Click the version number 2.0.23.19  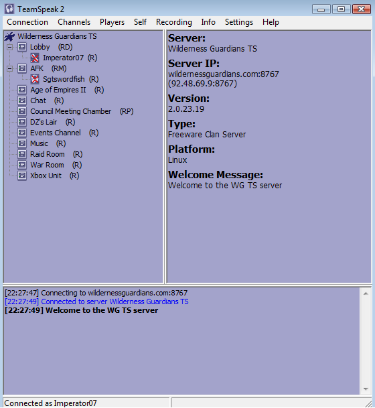point(186,109)
